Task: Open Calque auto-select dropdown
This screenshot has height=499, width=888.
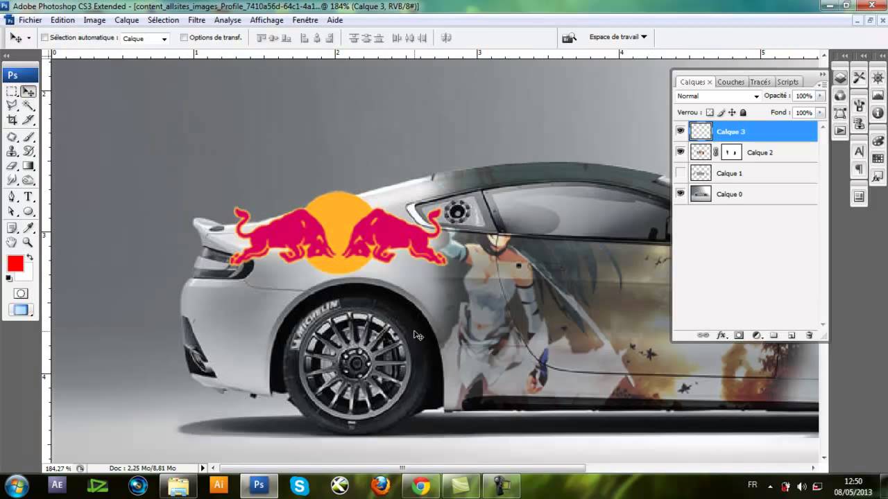Action: click(145, 38)
